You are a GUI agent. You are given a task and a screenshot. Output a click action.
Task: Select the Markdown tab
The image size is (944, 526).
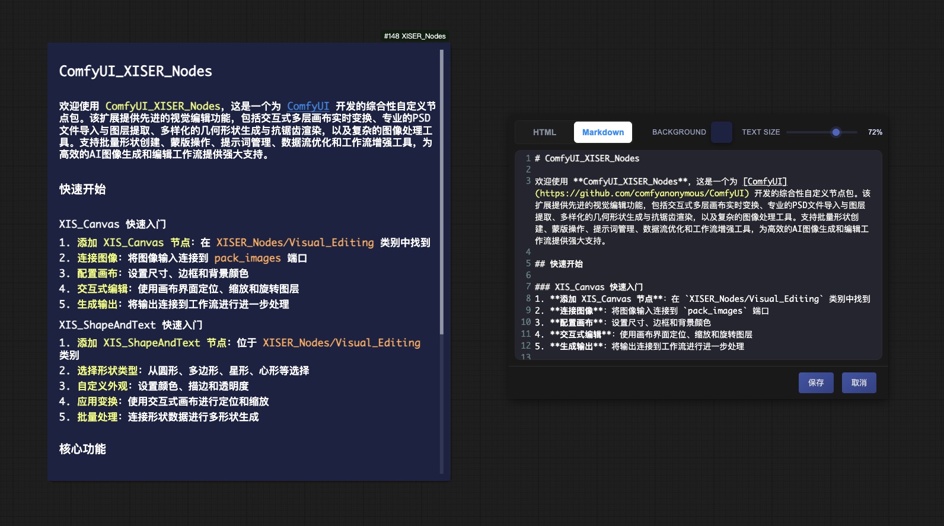point(602,132)
